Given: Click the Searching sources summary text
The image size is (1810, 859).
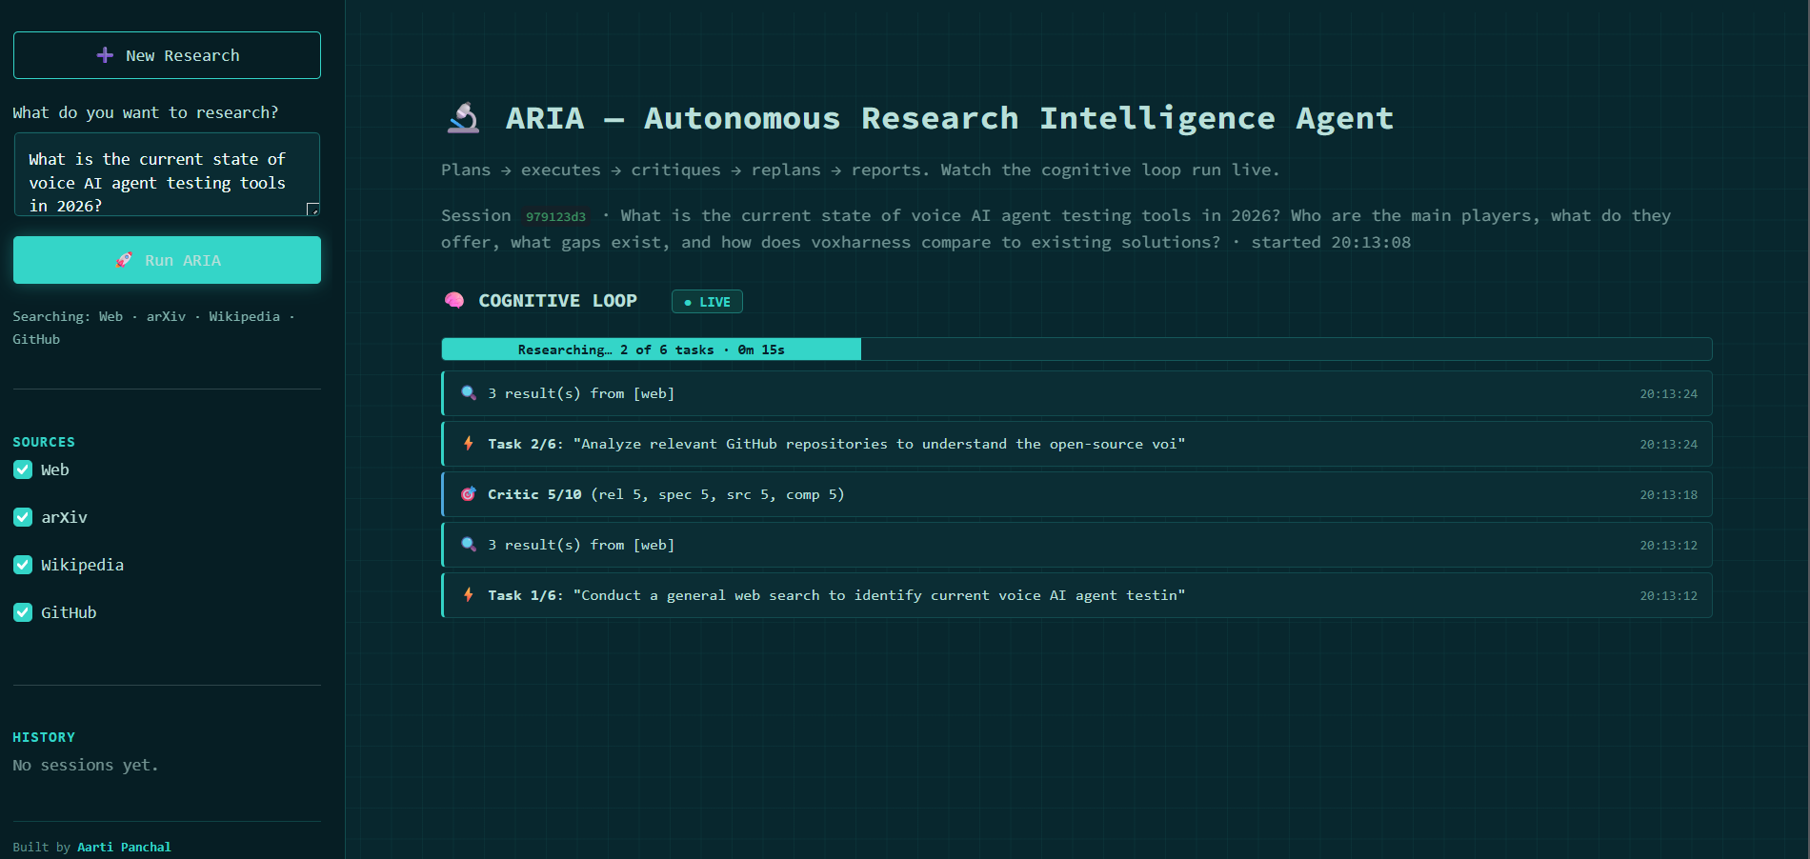Looking at the screenshot, I should pos(153,328).
